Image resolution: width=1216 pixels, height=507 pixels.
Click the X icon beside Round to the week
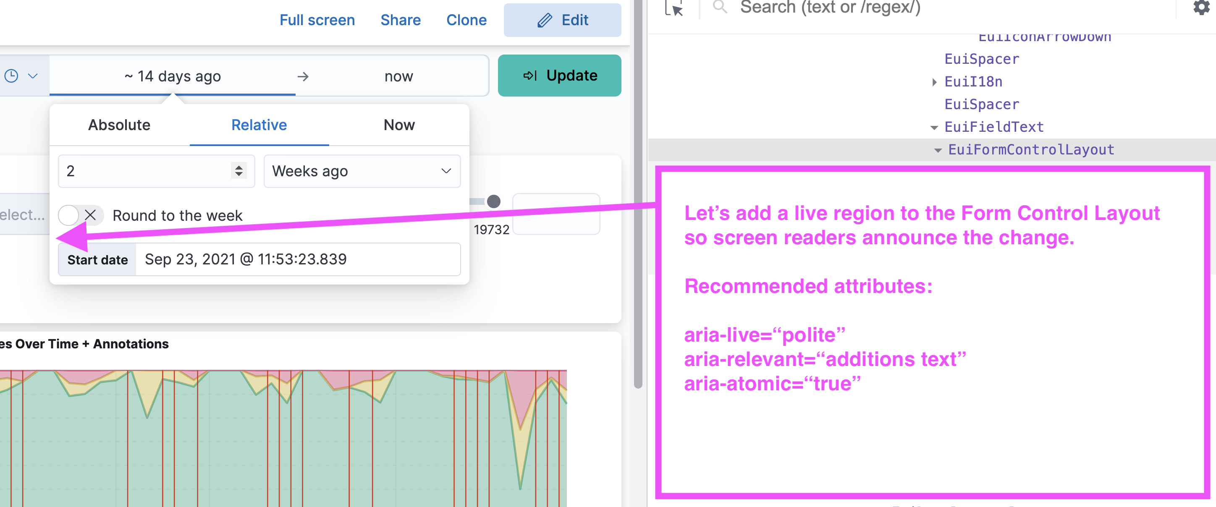point(90,215)
